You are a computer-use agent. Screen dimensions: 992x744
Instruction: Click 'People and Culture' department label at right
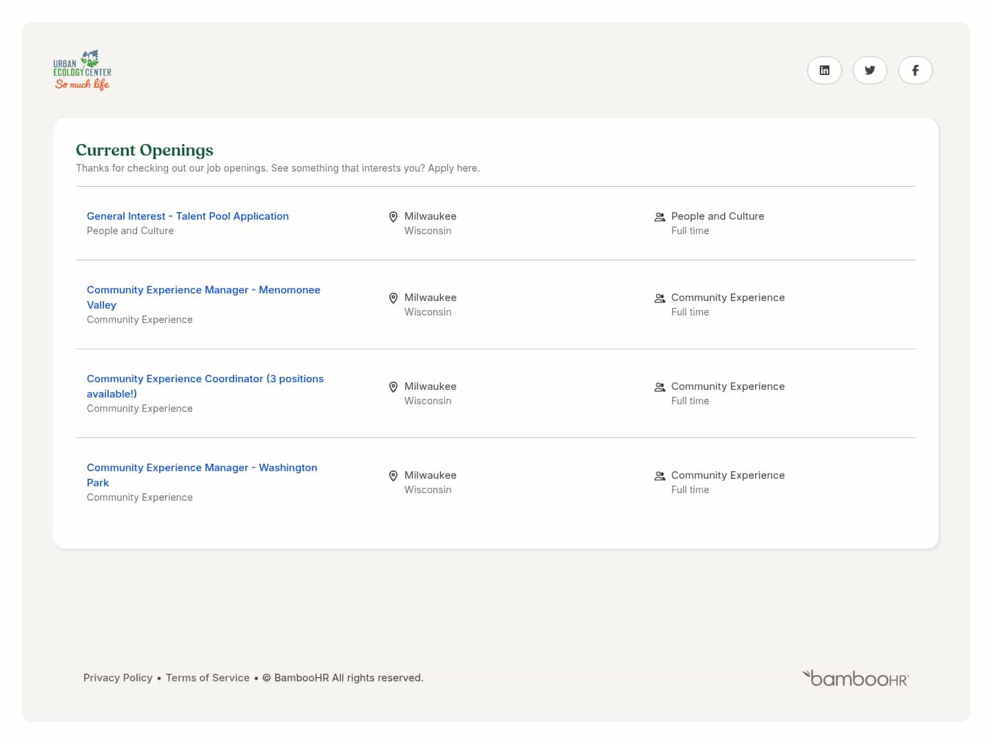pyautogui.click(x=718, y=216)
